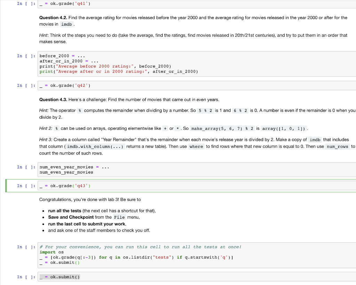The height and width of the screenshot is (285, 356).
Task: Click the num_even_year_movies code cell
Action: 104,169
